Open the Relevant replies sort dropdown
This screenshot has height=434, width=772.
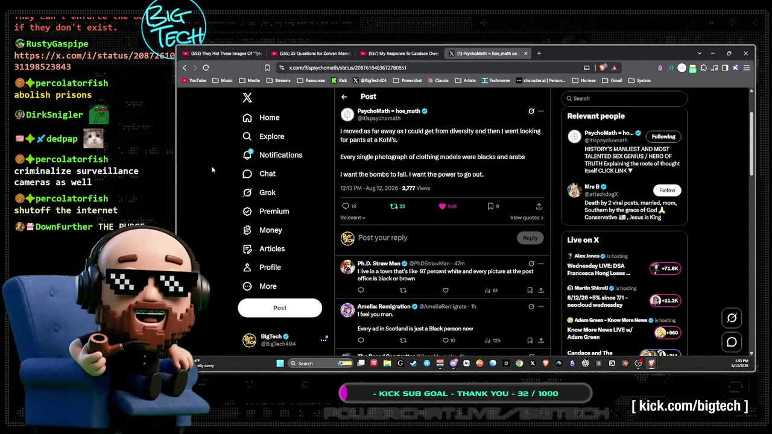coord(353,218)
